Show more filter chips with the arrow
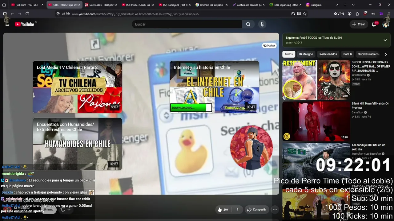Screen dimensions: 394x221 386,54
